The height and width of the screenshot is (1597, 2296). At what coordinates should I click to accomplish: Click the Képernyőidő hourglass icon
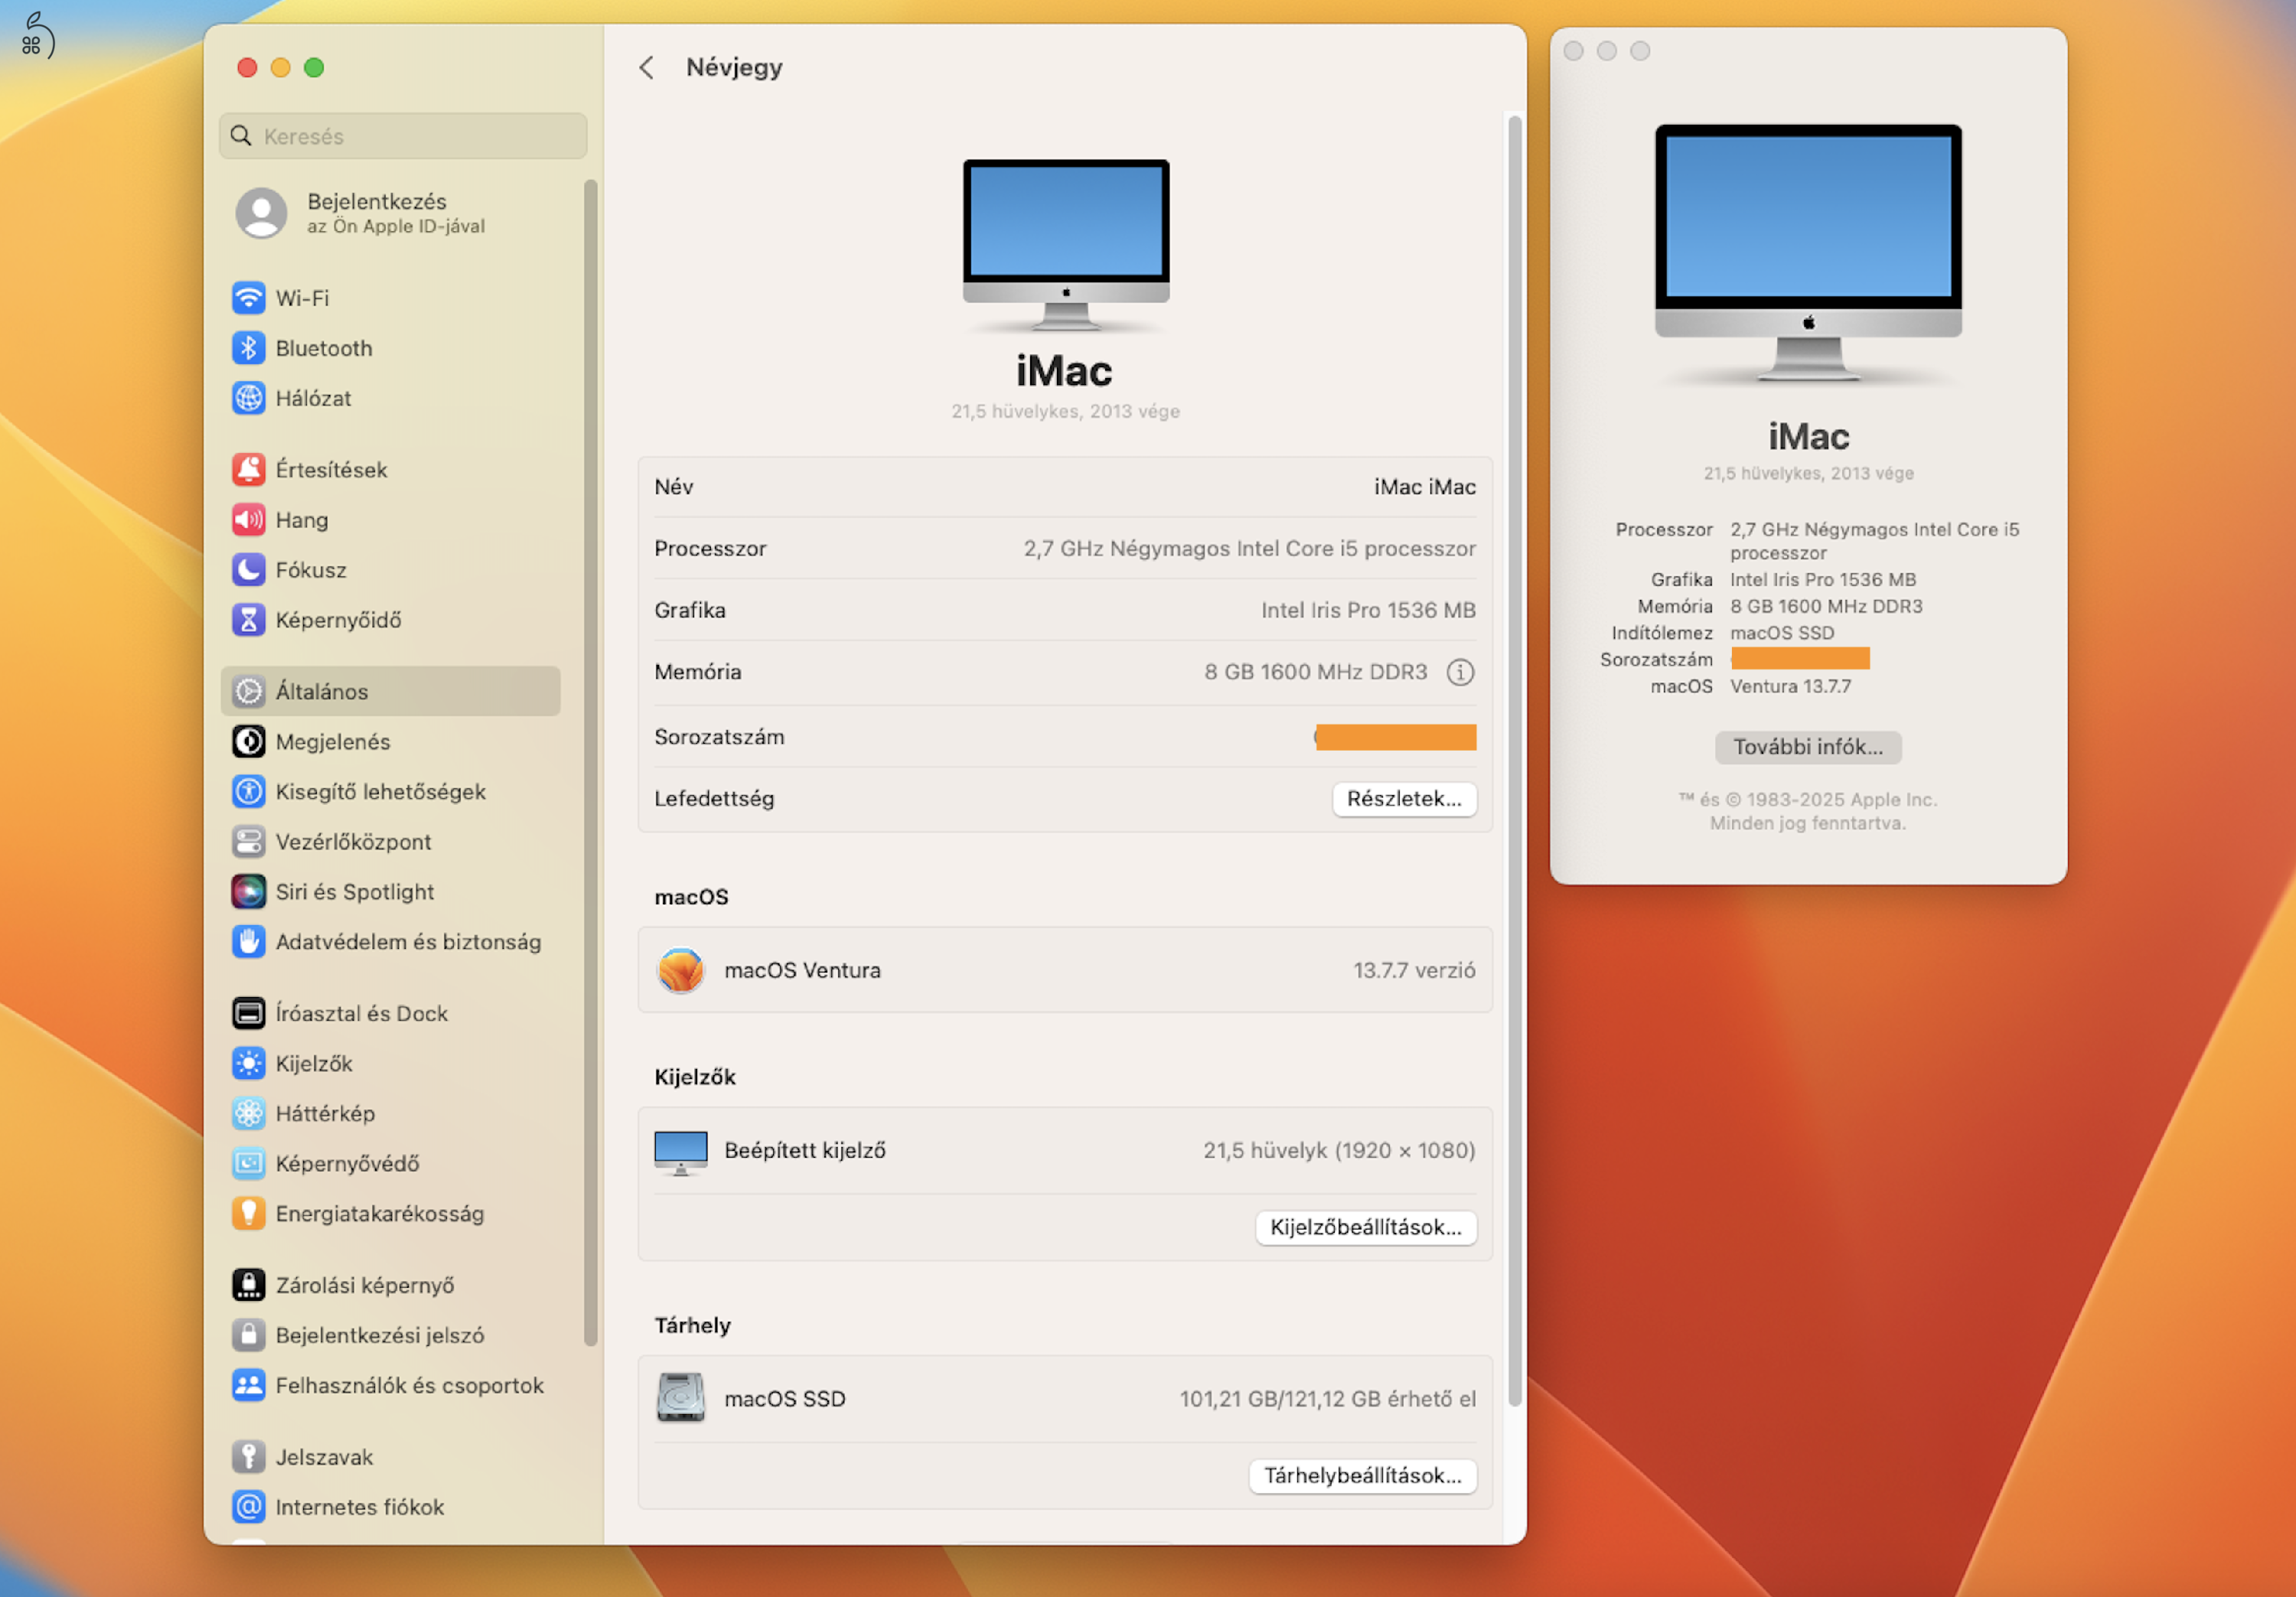tap(248, 620)
